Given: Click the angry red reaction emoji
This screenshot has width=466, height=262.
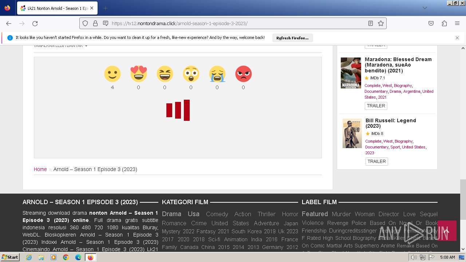Looking at the screenshot, I should [x=243, y=74].
